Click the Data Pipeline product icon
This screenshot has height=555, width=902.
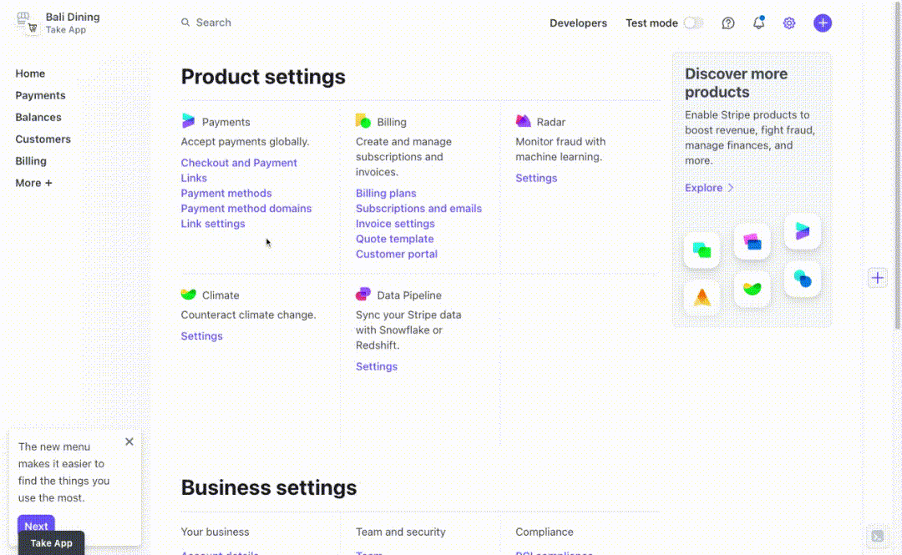point(363,294)
